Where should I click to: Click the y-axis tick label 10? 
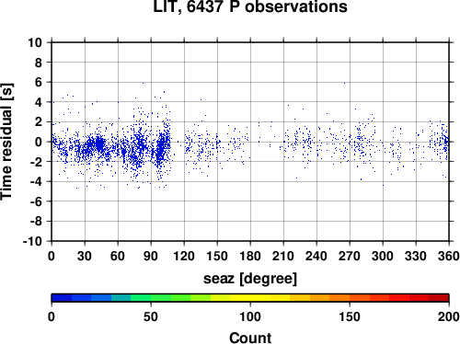click(35, 42)
